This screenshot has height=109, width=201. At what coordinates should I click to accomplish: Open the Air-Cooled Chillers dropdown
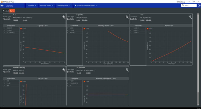click(52, 5)
